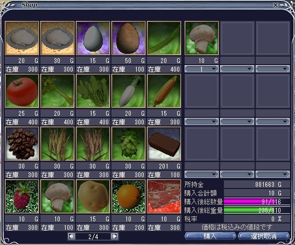Click the 価格は税込みの値段です notice
The width and height of the screenshot is (295, 245).
[237, 227]
